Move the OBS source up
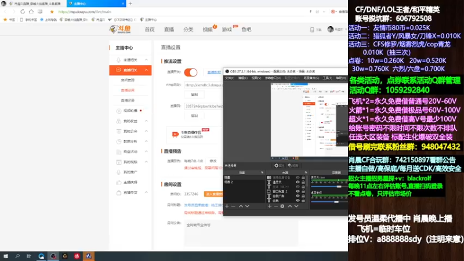The image size is (464, 261). tap(290, 206)
